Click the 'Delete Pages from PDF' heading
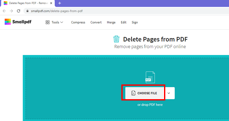 click(155, 39)
